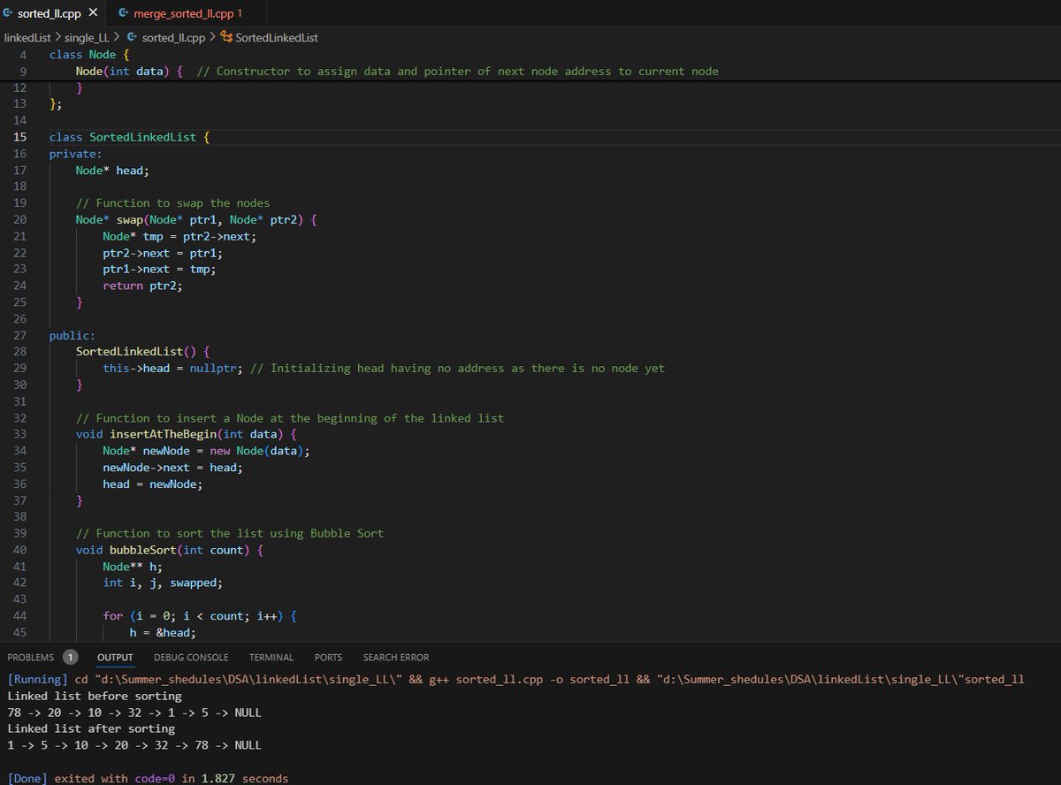Click line number 40 in the gutter
This screenshot has width=1061, height=785.
(20, 550)
